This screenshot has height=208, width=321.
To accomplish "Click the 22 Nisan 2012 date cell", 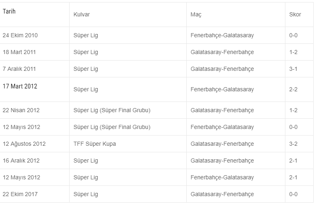I will click(x=21, y=110).
